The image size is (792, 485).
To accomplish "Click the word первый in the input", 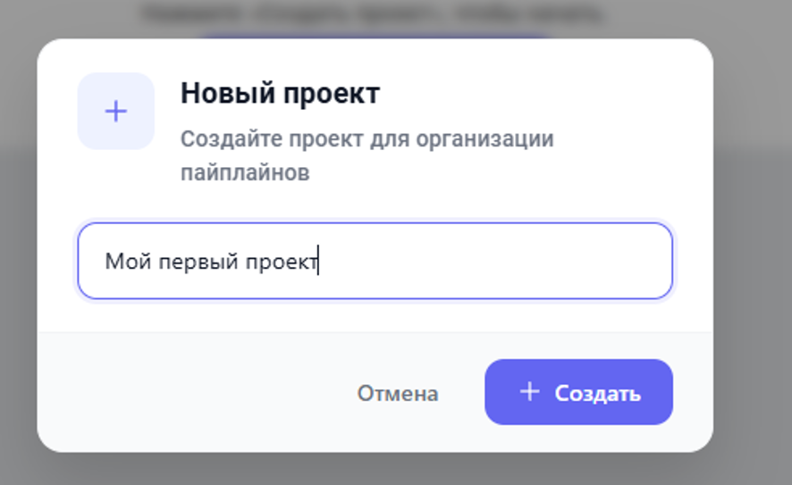I will 197,261.
